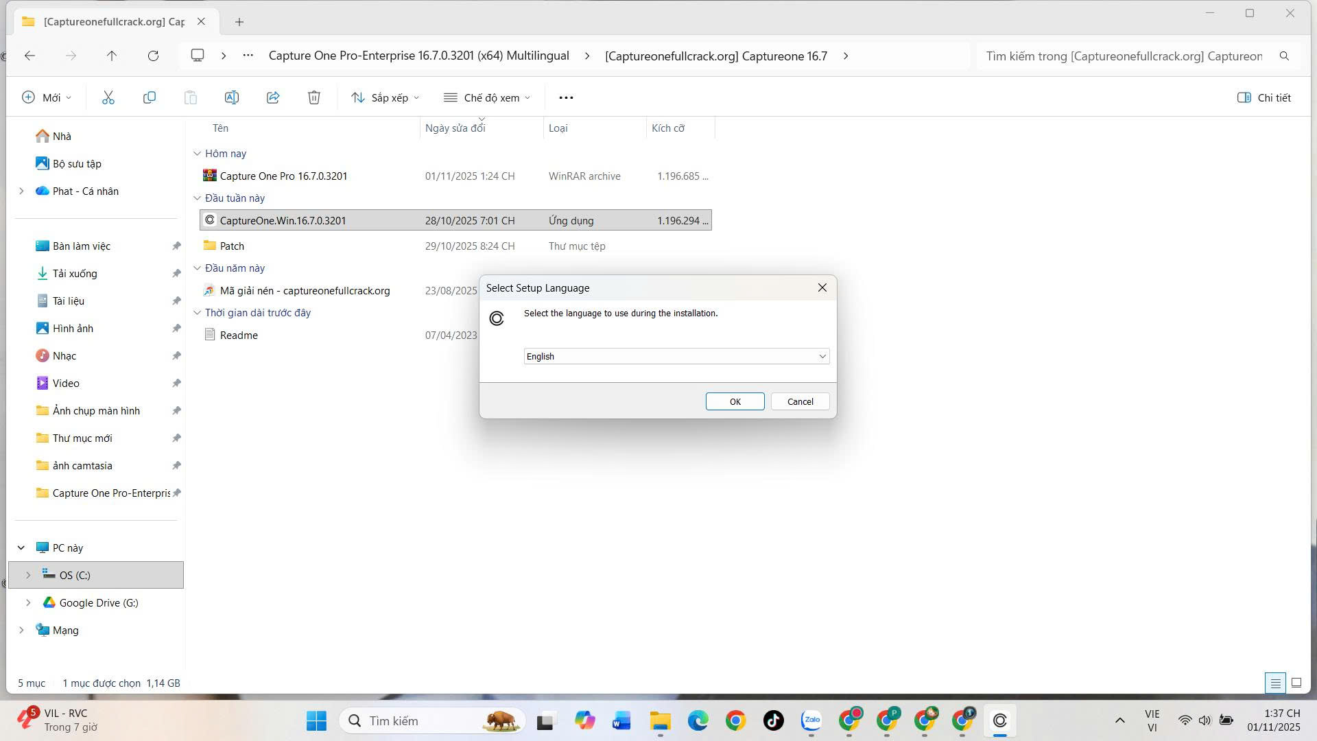Click the Rename icon in toolbar
This screenshot has width=1317, height=741.
click(x=232, y=97)
